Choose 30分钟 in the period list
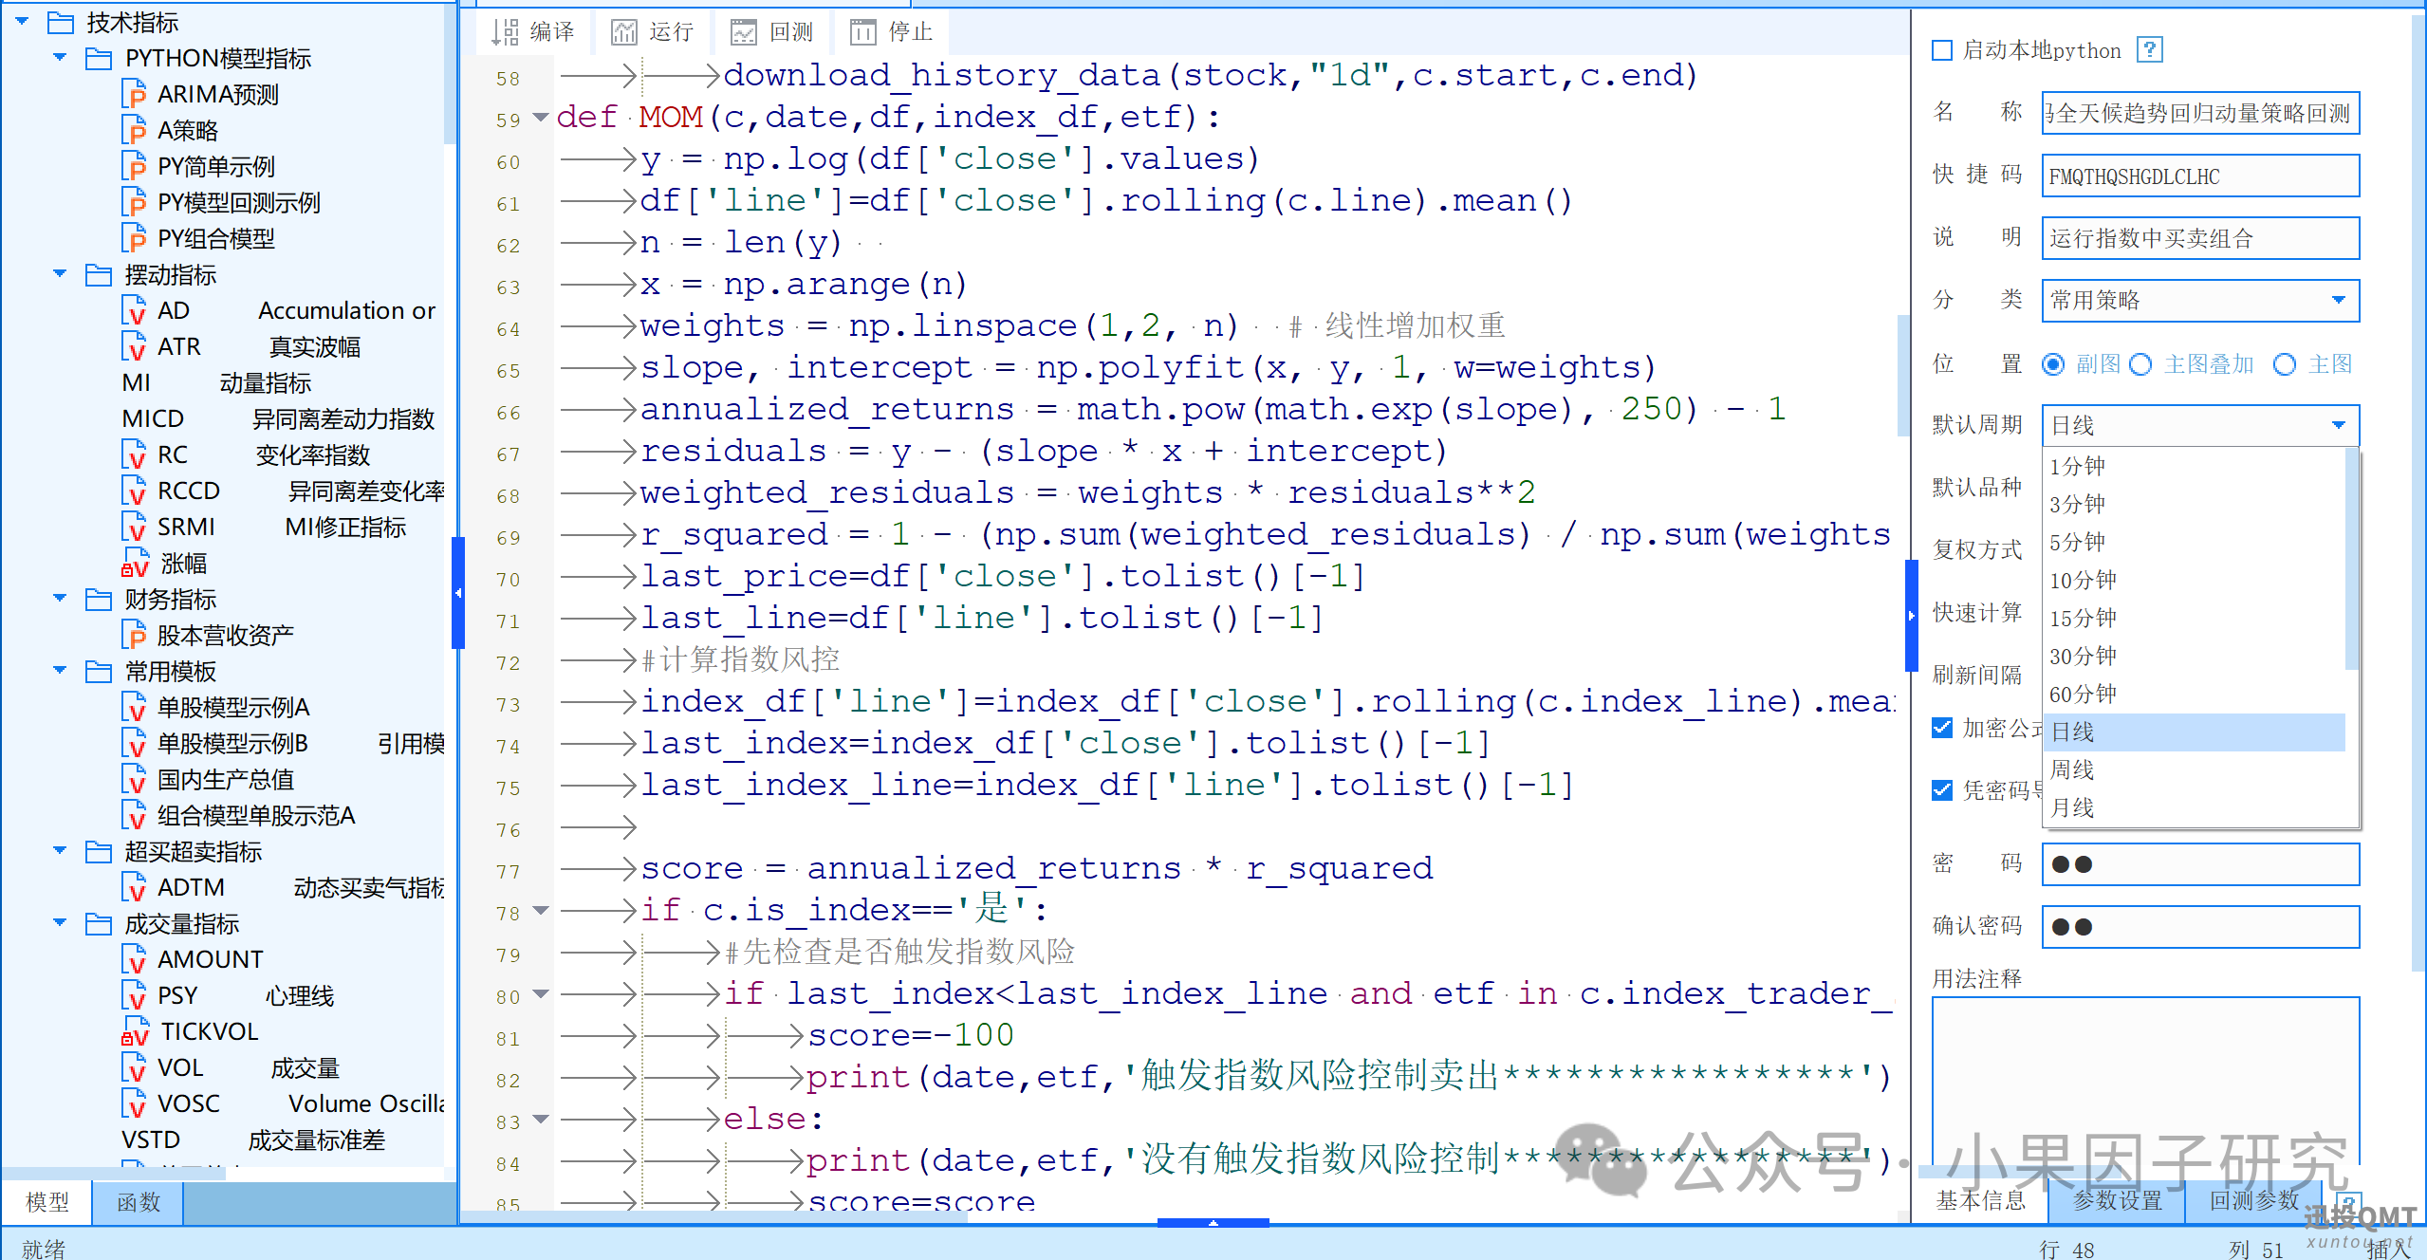Image resolution: width=2427 pixels, height=1260 pixels. tap(2195, 657)
